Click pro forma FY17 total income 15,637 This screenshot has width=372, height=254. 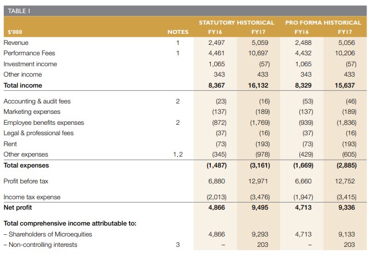tap(345, 85)
